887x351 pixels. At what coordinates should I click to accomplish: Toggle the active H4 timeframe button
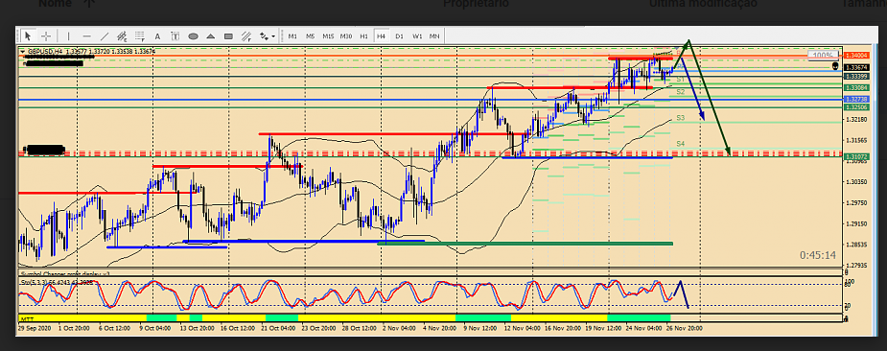[x=382, y=36]
